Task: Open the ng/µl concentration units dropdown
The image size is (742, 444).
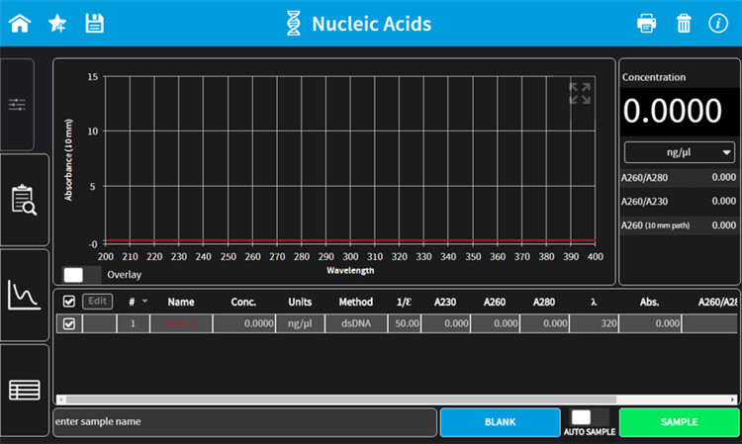Action: point(679,152)
